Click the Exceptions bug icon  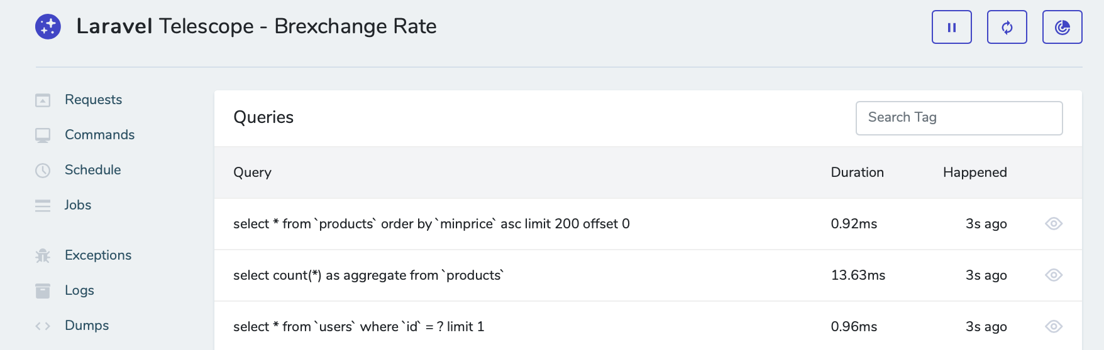click(43, 256)
